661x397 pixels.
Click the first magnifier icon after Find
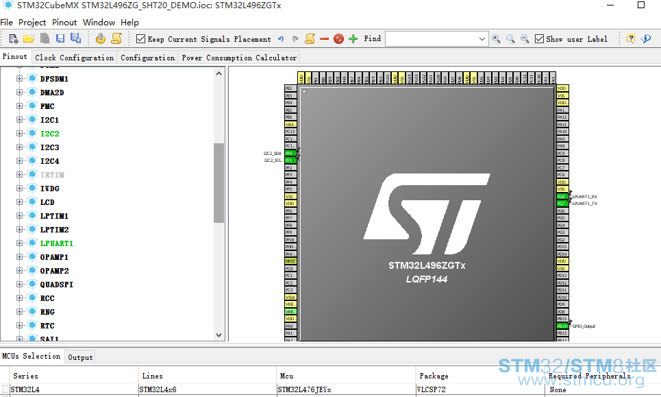tap(496, 39)
